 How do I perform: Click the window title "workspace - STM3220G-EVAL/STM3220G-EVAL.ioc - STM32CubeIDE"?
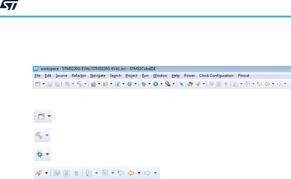[98, 69]
